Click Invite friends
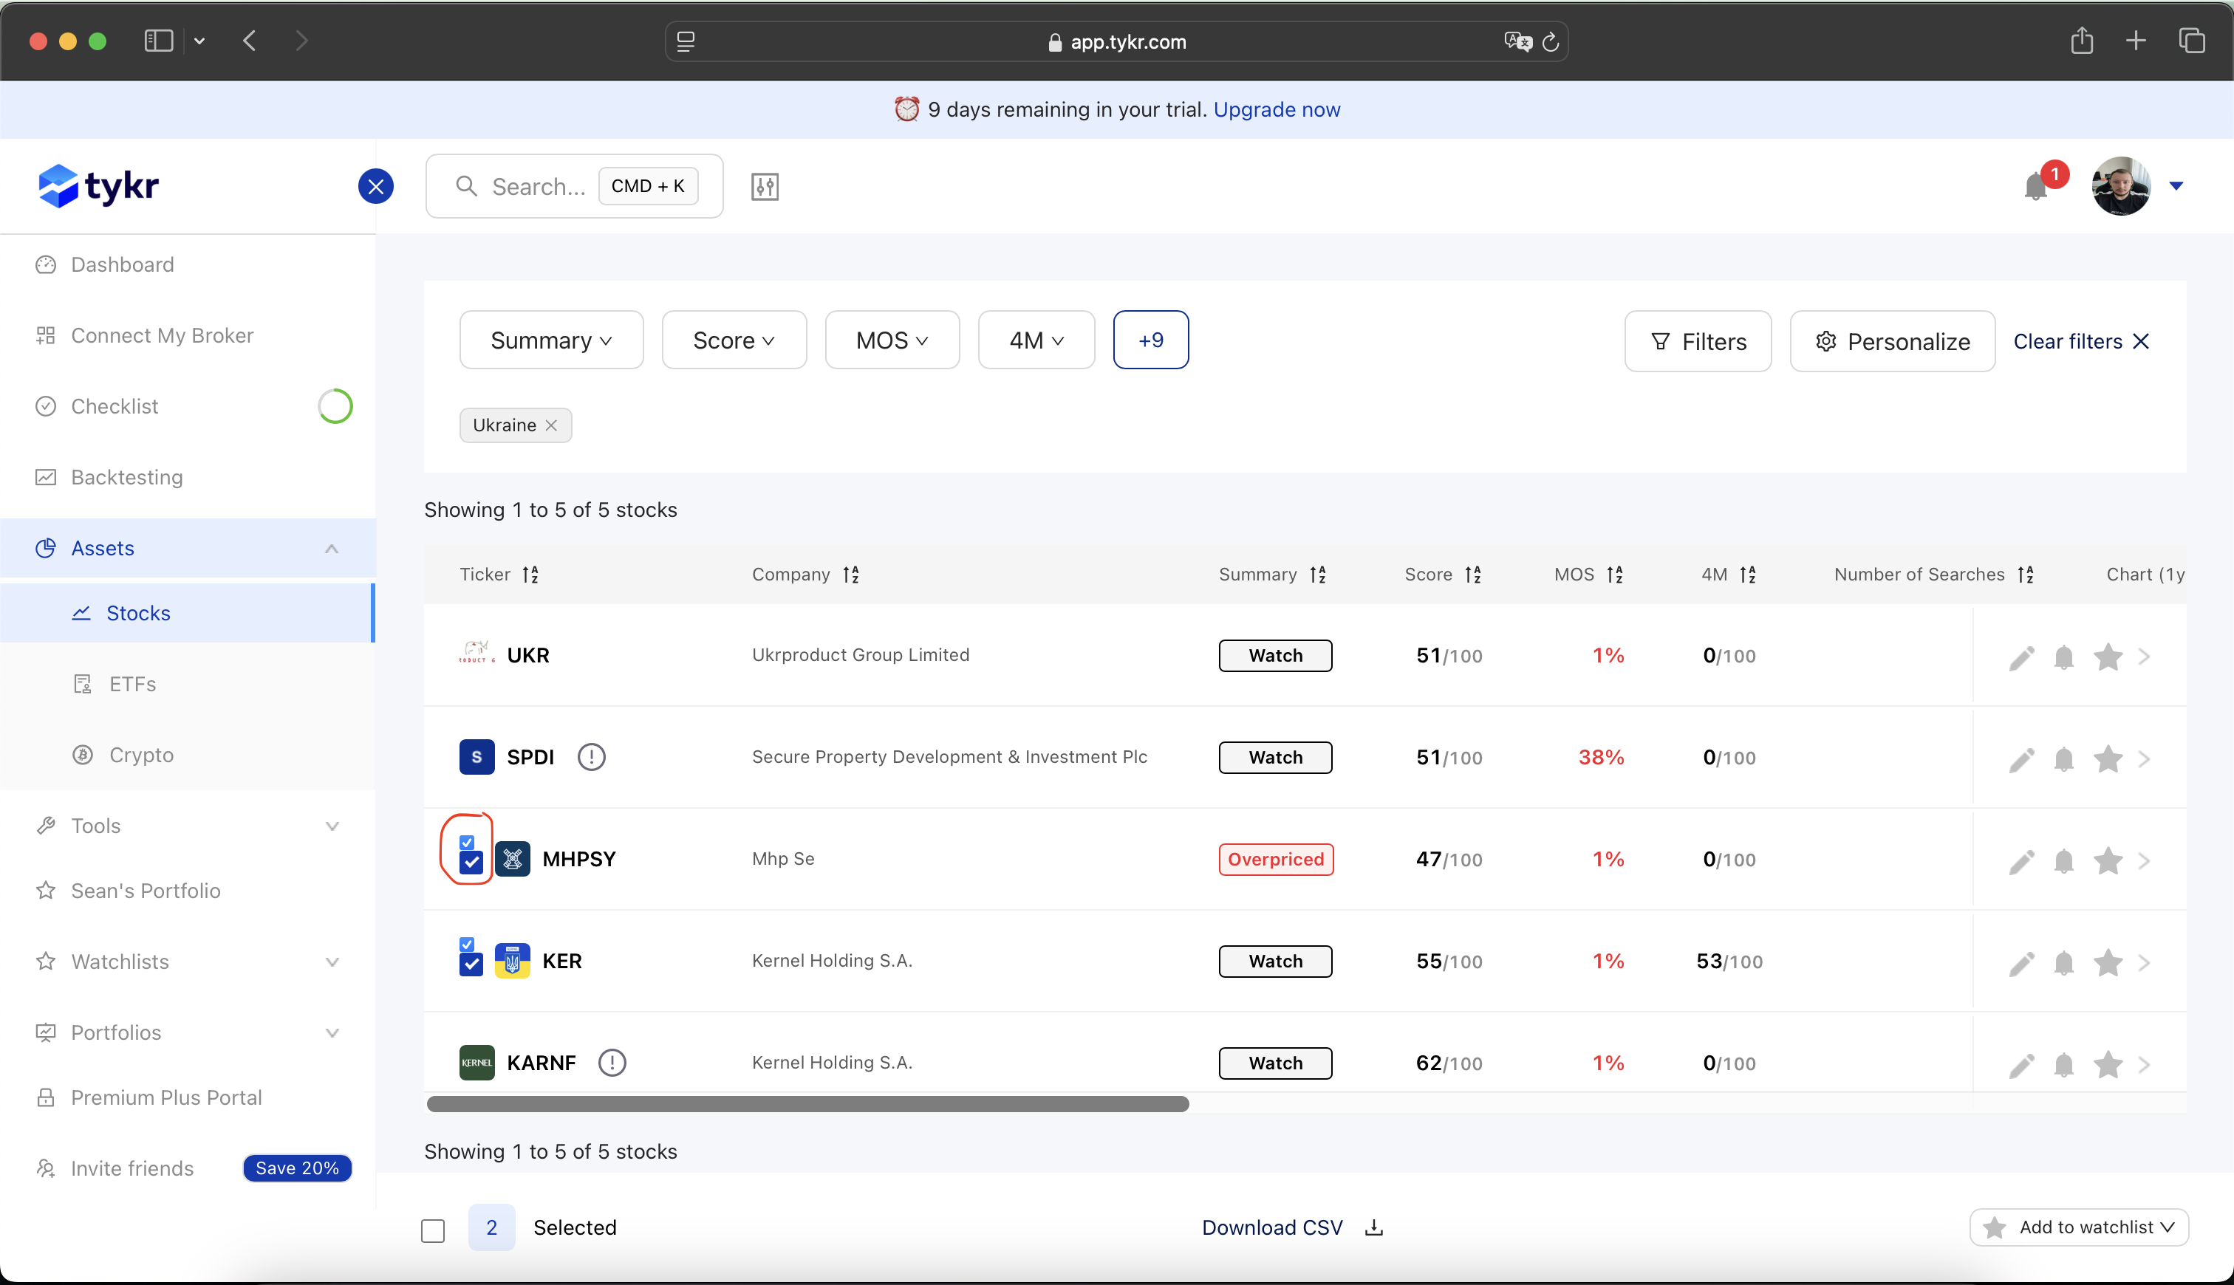Screen dimensions: 2234x1285 click(x=131, y=1168)
